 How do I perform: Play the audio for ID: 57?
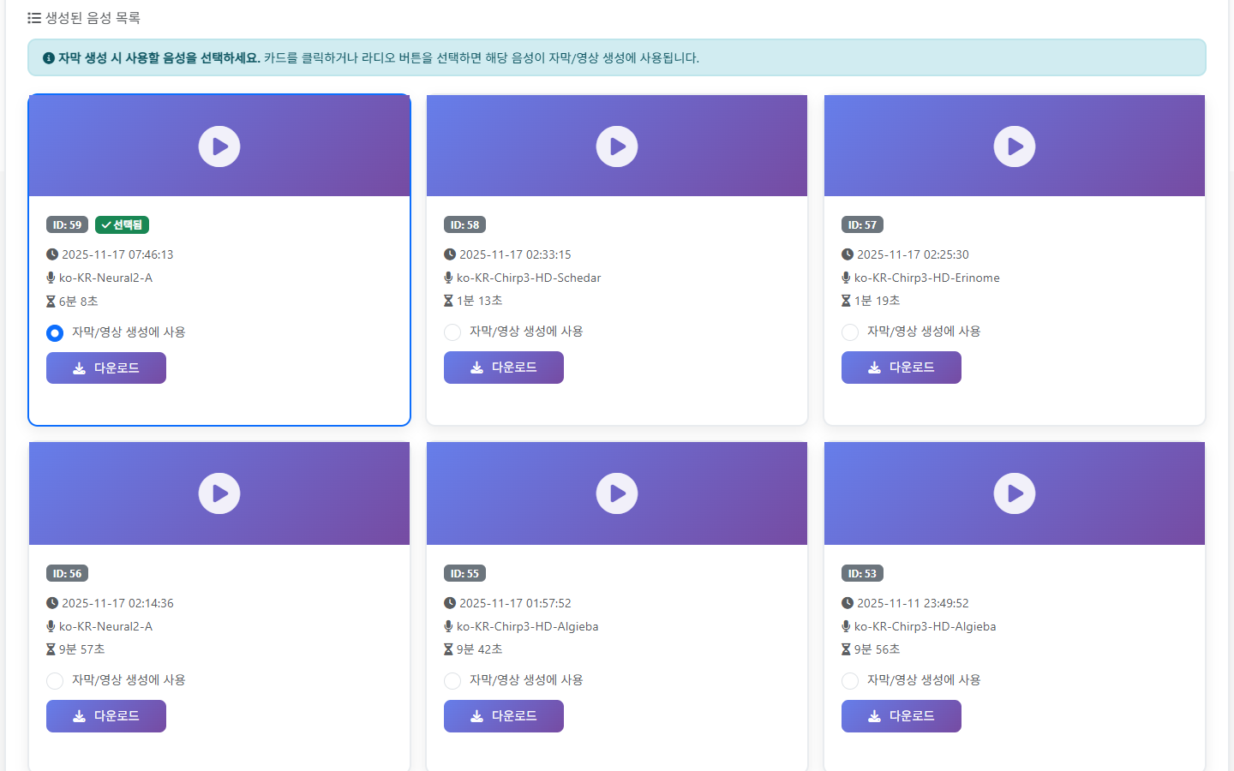(x=1015, y=146)
